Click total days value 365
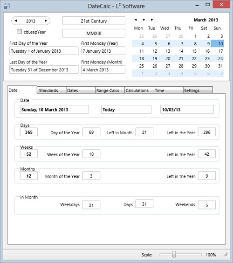 (29, 132)
